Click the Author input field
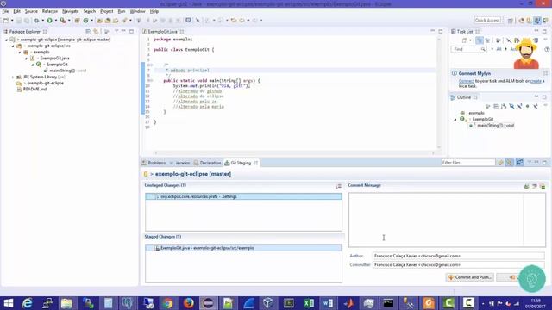552x310 pixels. [x=458, y=256]
